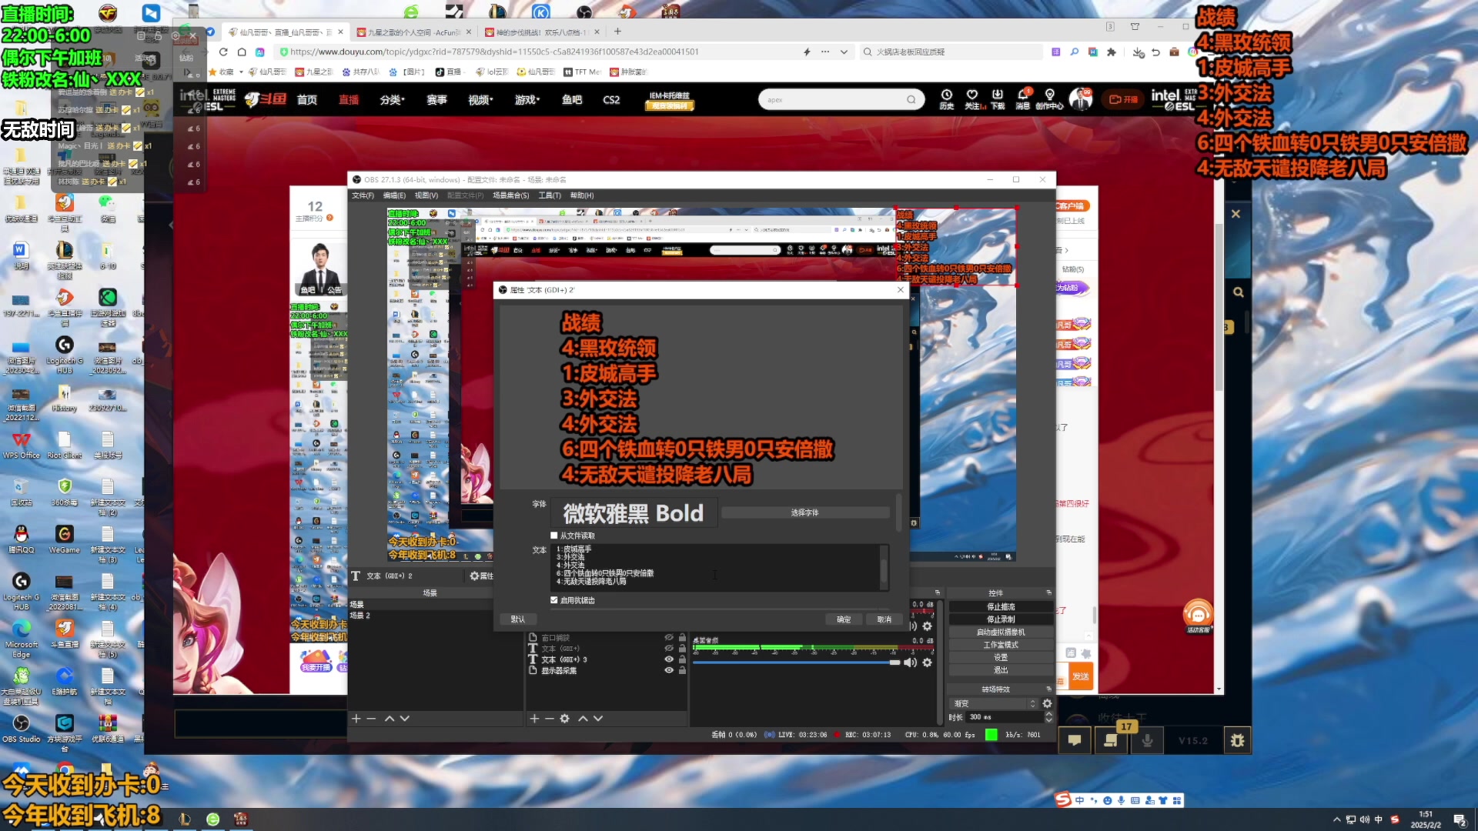
Task: Hide the 显示器采集 source with eye icon
Action: pos(669,670)
